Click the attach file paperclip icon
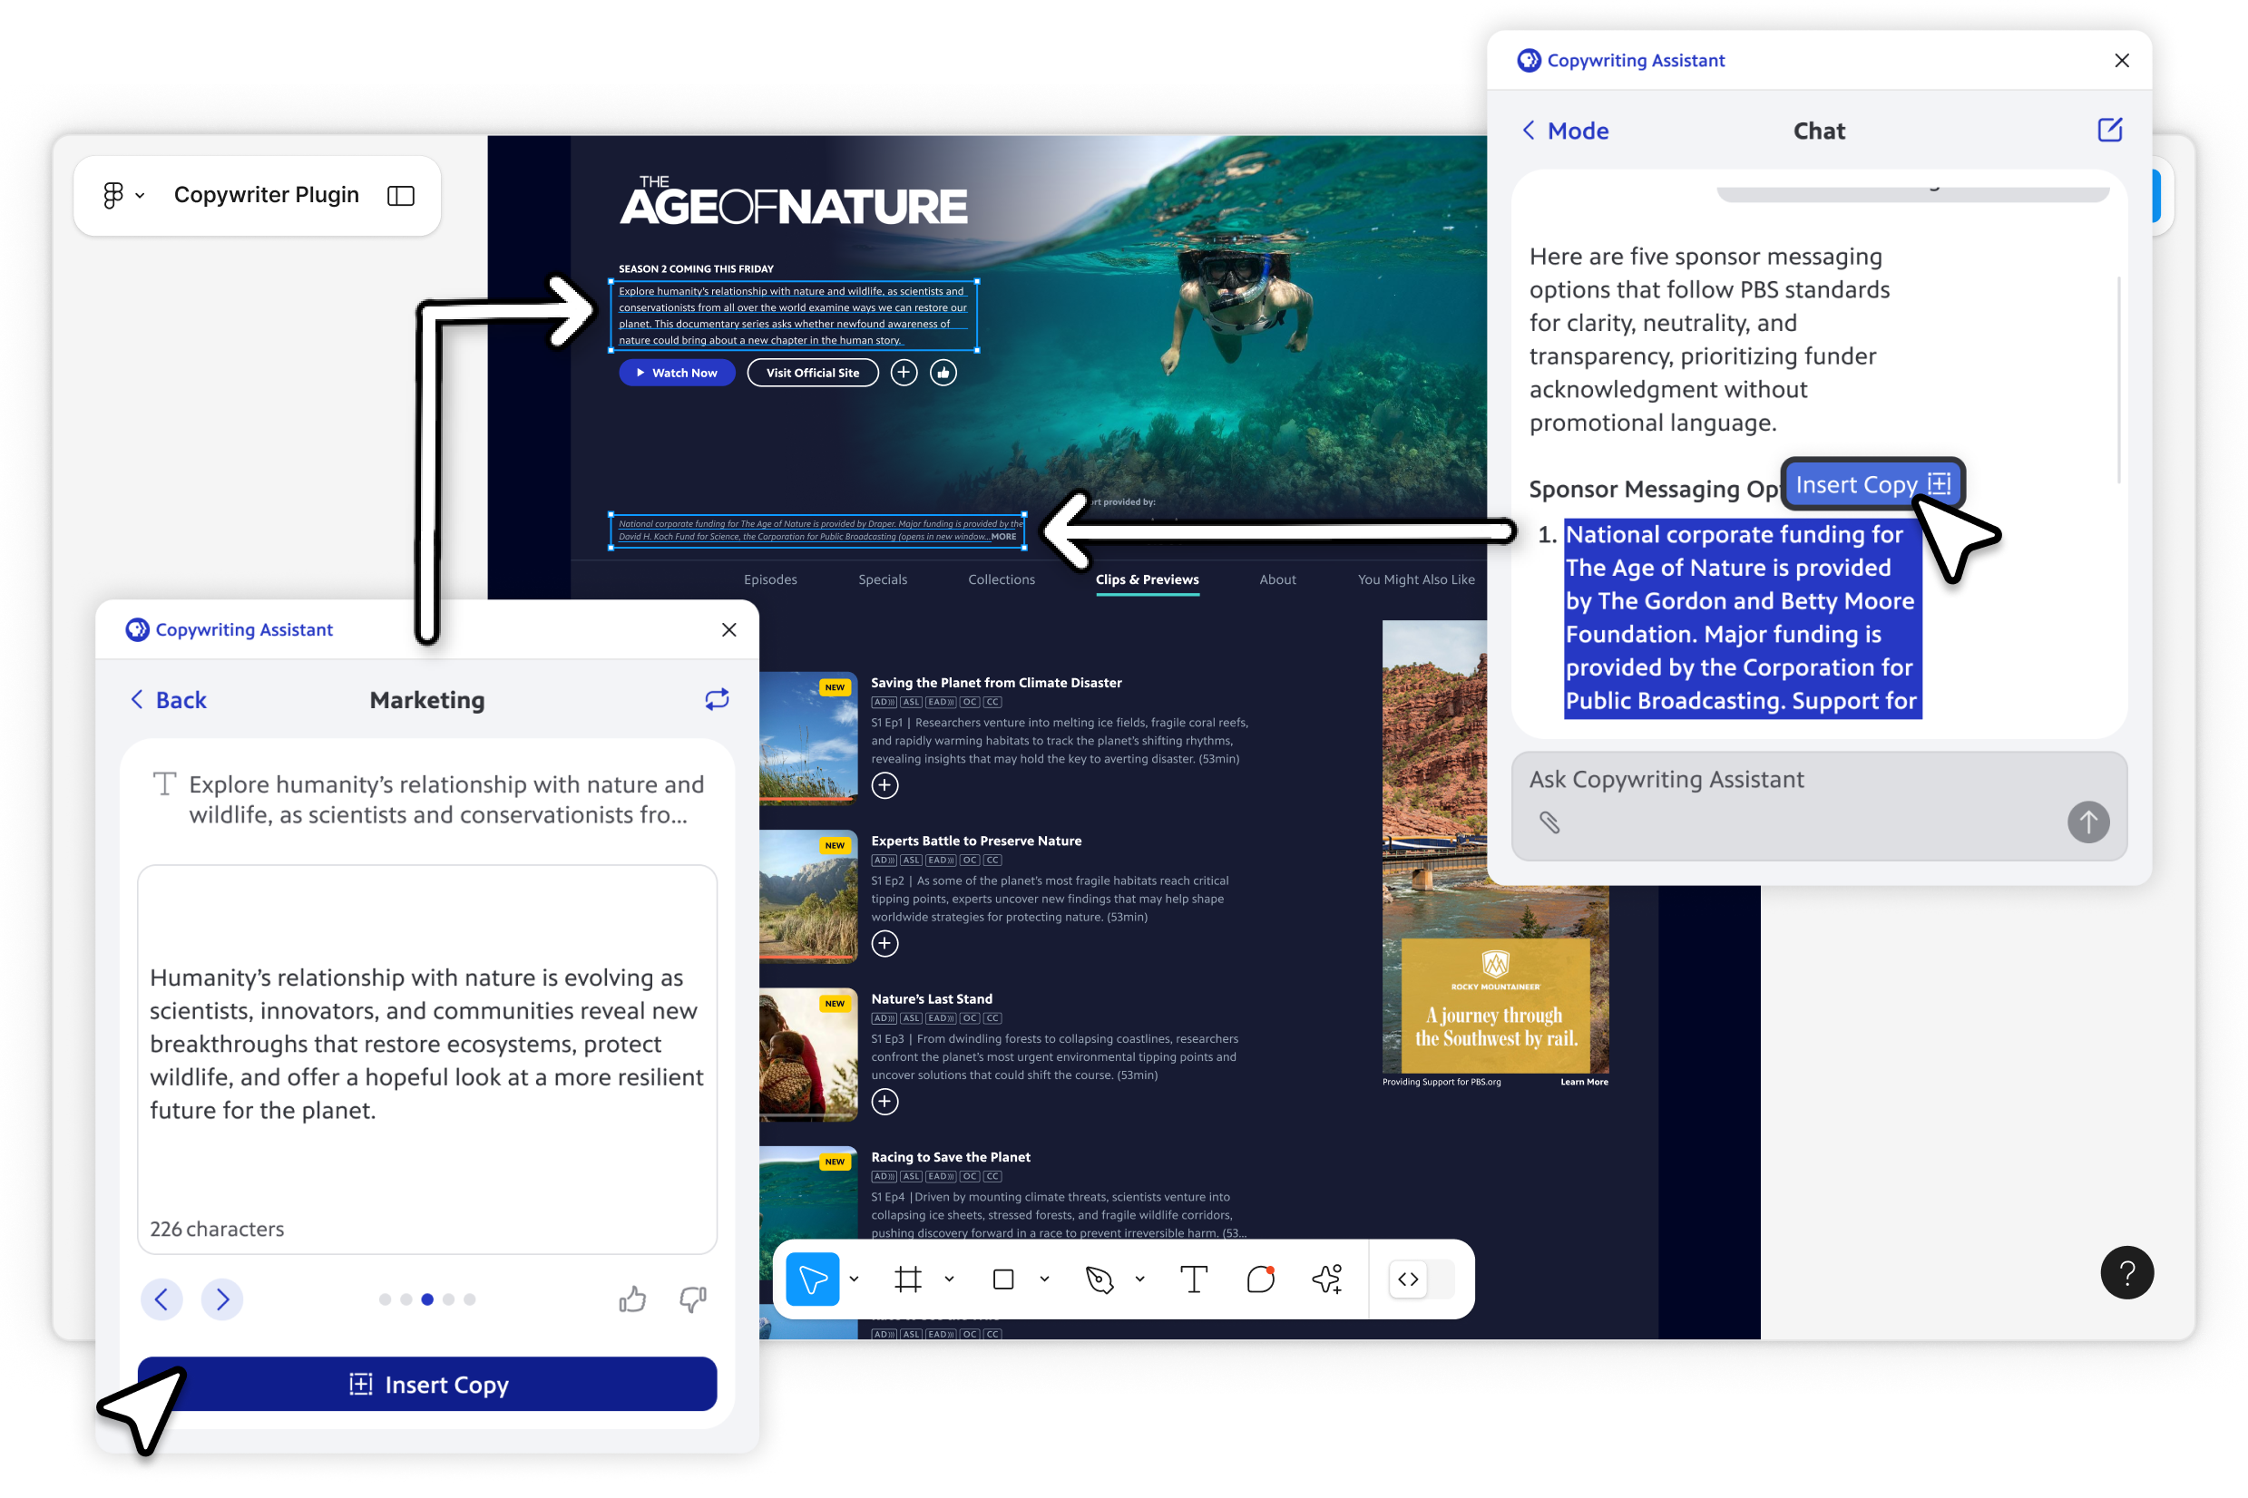The width and height of the screenshot is (2248, 1498). click(1549, 822)
